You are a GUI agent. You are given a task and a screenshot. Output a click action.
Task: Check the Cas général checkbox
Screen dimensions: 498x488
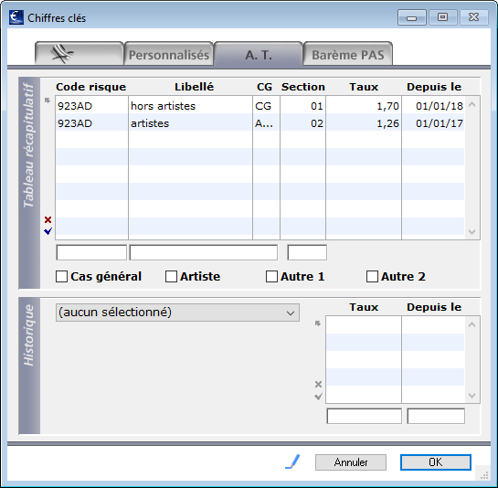pyautogui.click(x=61, y=276)
